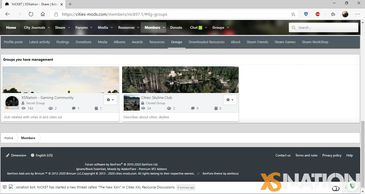This screenshot has width=365, height=194.
Task: Open the favorites list icon
Action: point(333,14)
